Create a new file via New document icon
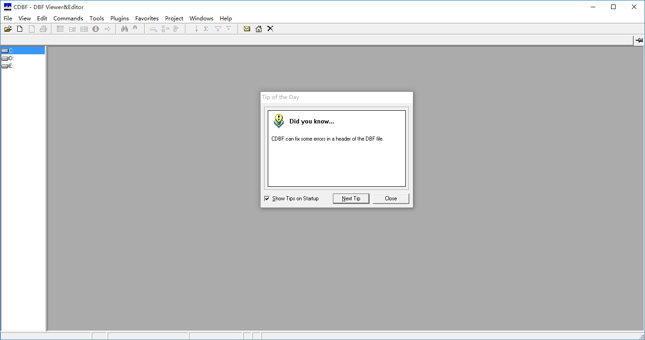Viewport: 645px width, 340px height. [x=19, y=28]
